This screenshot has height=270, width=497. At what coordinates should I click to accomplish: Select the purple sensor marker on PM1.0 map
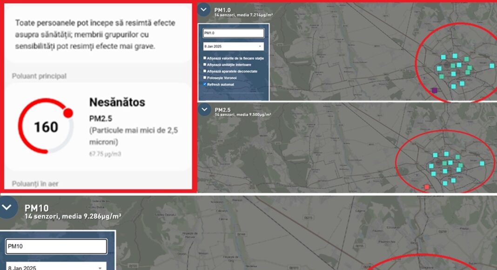435,90
